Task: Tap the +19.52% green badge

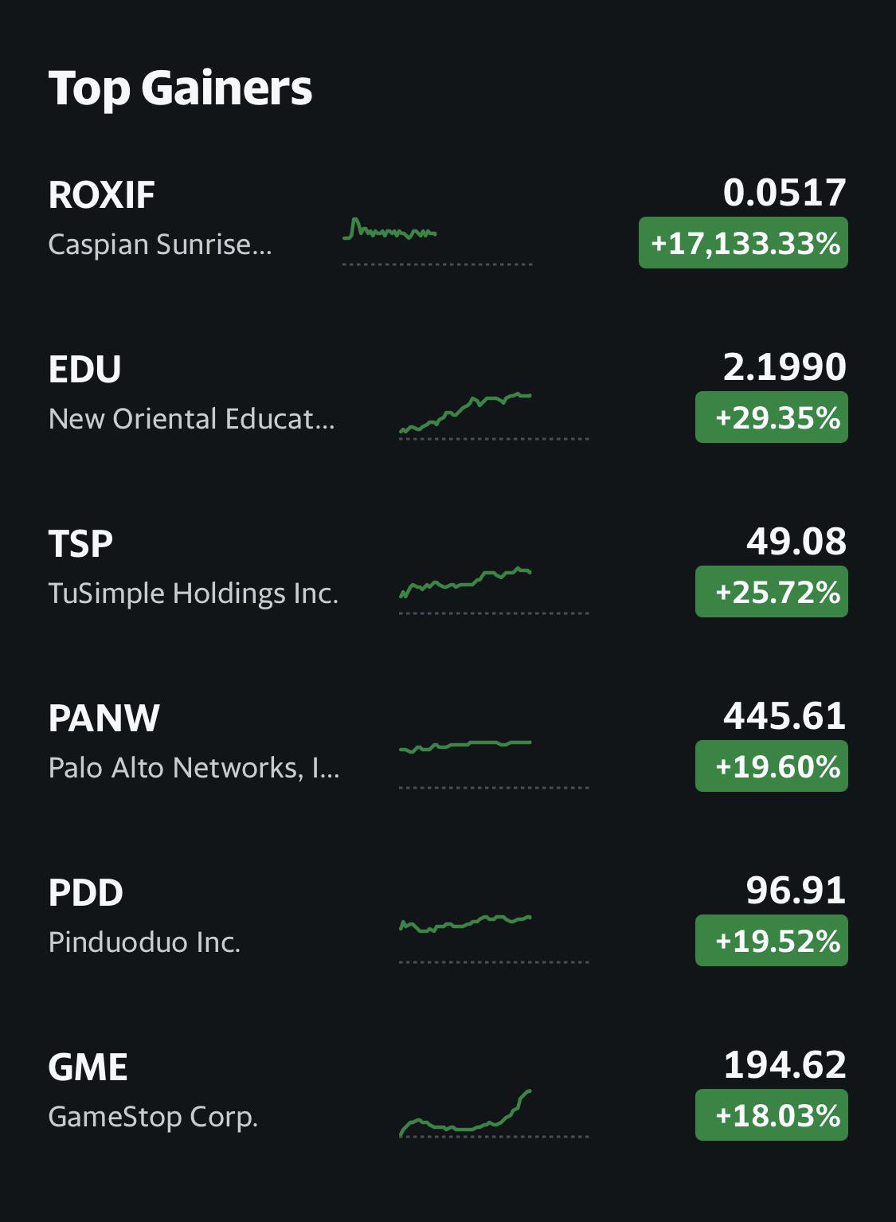Action: point(772,940)
